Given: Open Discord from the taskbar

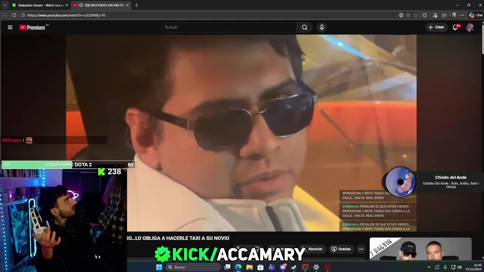Looking at the screenshot, I should coord(283,267).
